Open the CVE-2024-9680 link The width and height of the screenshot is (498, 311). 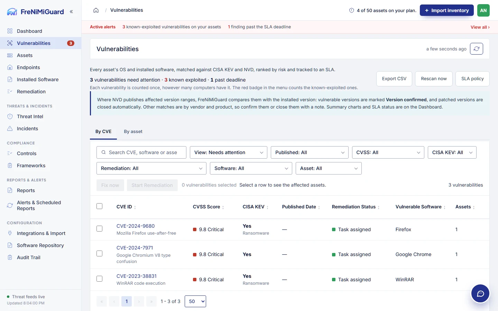tap(136, 226)
